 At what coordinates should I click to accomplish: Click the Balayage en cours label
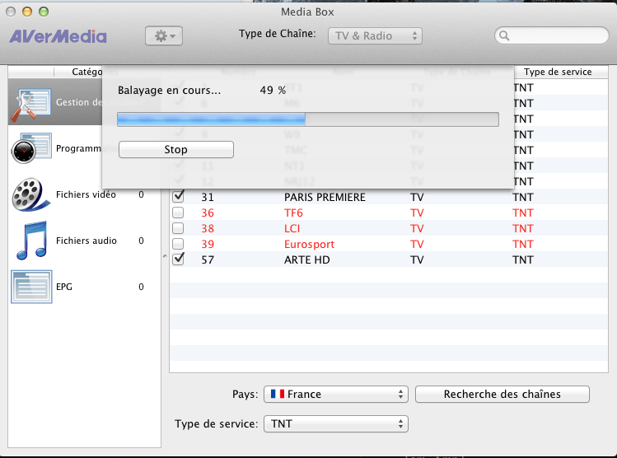click(169, 91)
